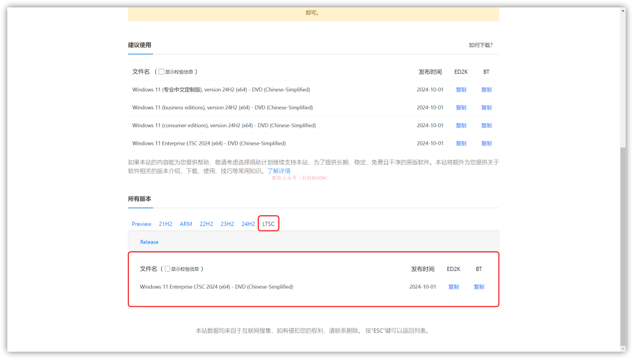Switch to the ARM version tab
The image size is (633, 359).
point(186,224)
